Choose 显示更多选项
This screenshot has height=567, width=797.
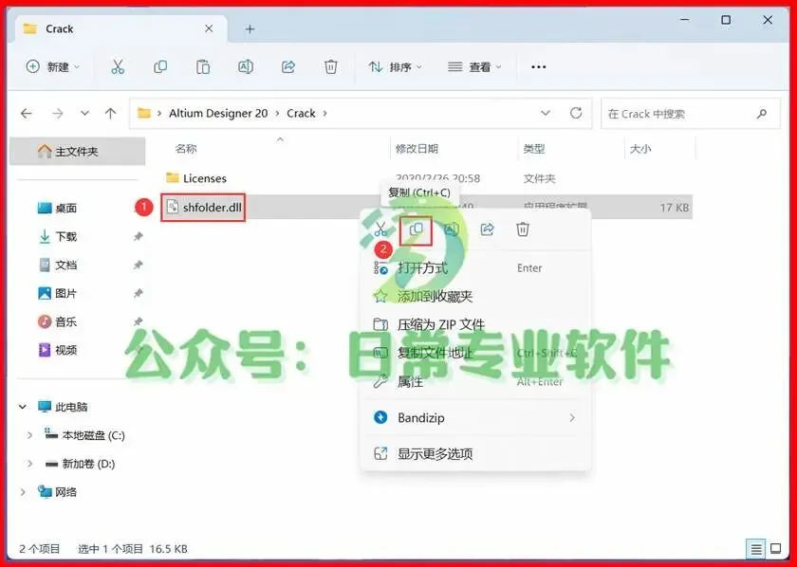click(x=475, y=453)
